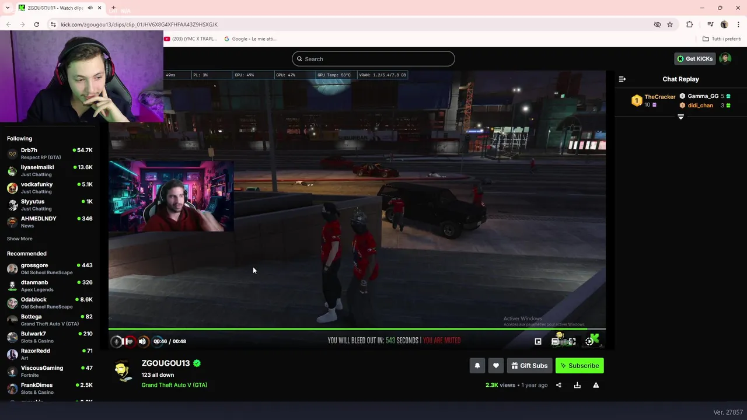
Task: Mute the tab via its audio icon
Action: click(90, 8)
